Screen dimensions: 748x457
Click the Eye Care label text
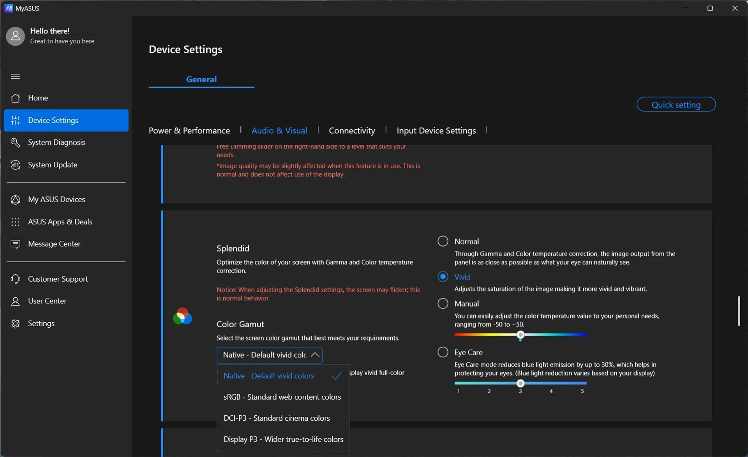click(x=468, y=352)
